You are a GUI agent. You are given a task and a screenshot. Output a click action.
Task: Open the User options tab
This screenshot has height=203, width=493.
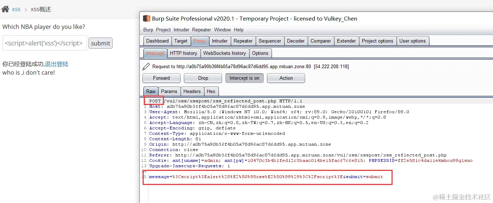coord(412,41)
